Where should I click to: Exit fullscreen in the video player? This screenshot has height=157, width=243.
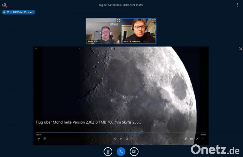tap(197, 139)
